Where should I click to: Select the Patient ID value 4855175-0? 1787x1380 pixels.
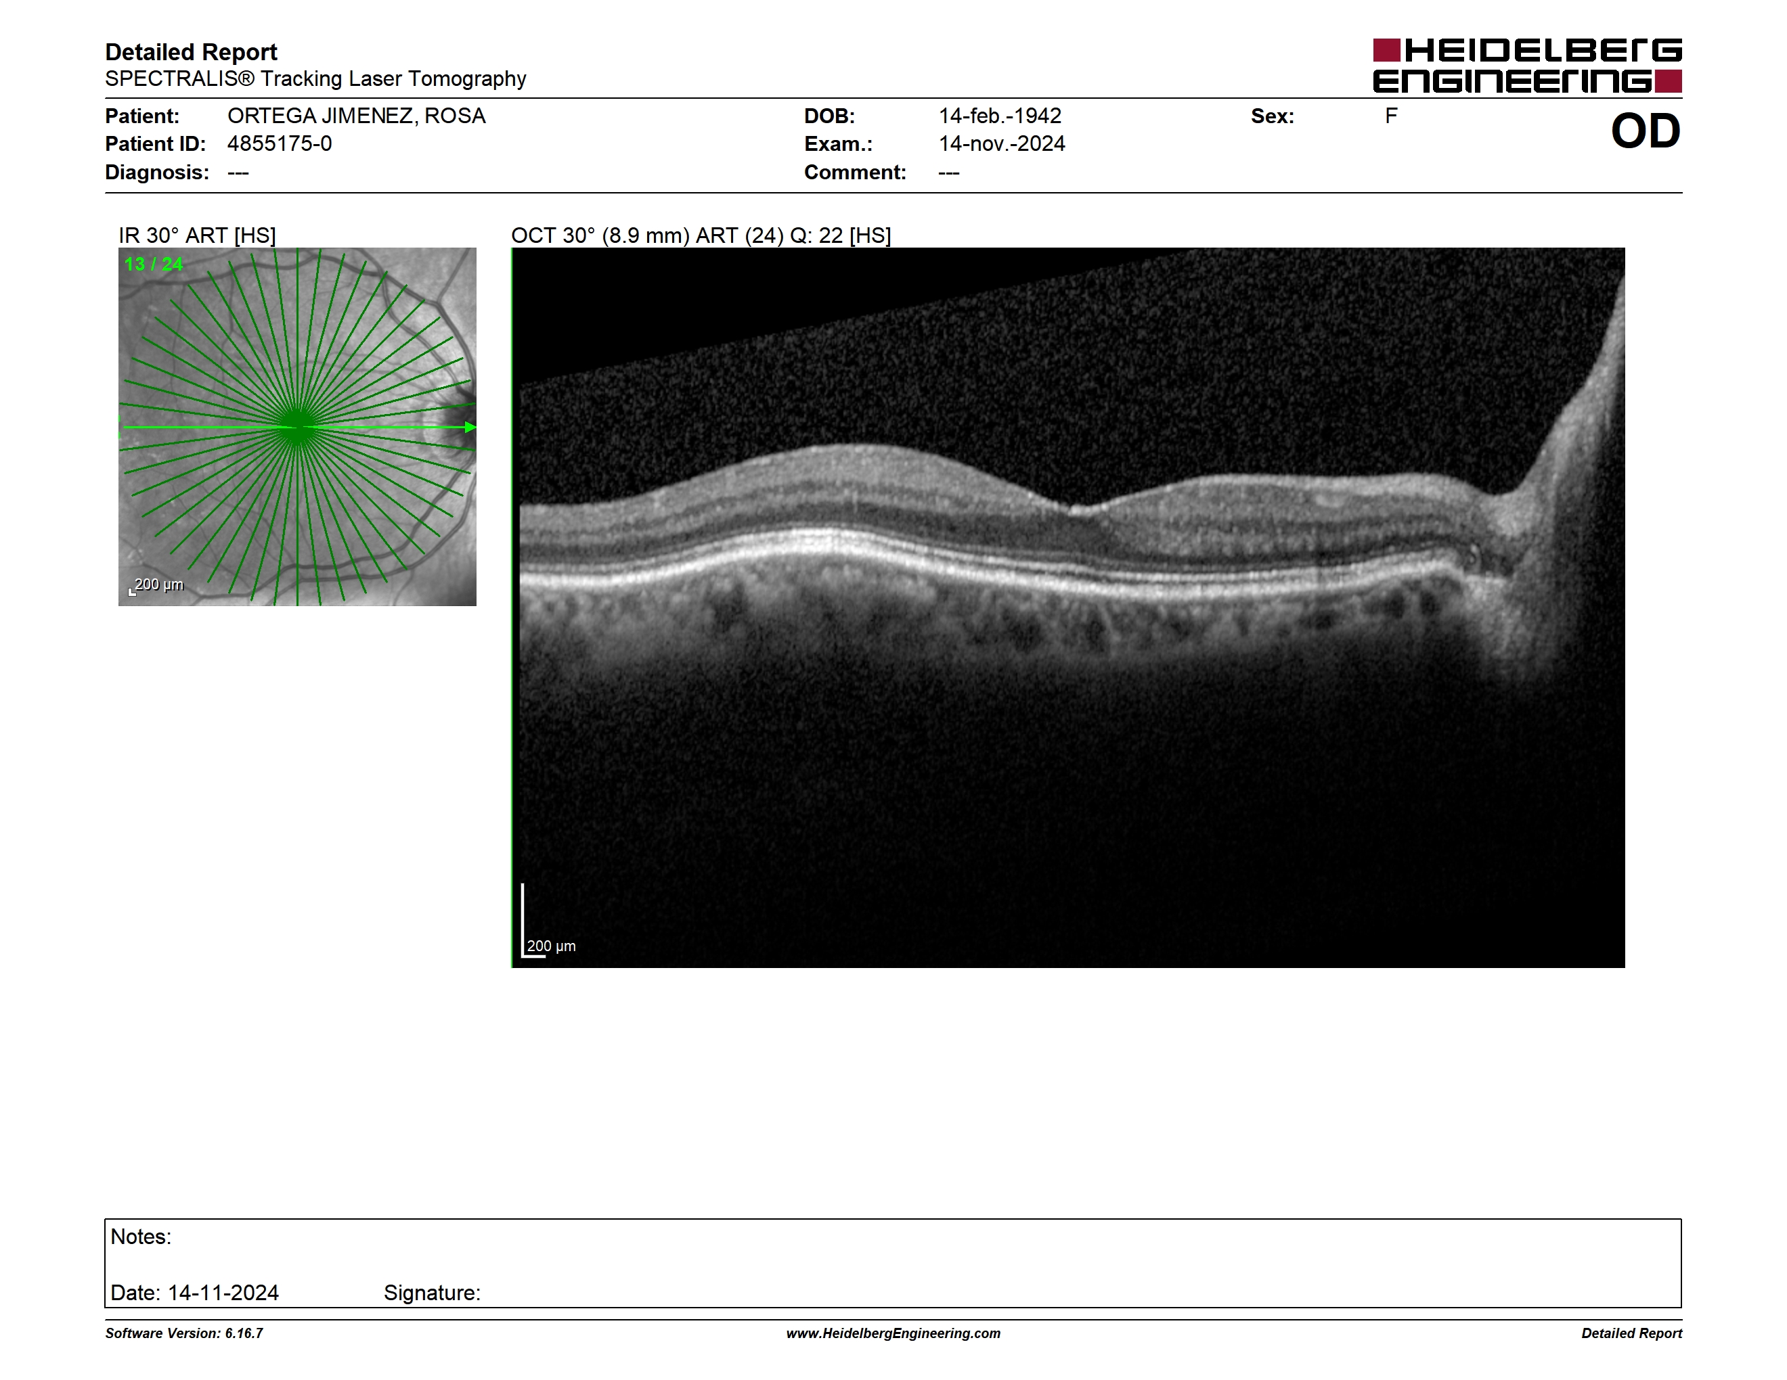tap(280, 144)
